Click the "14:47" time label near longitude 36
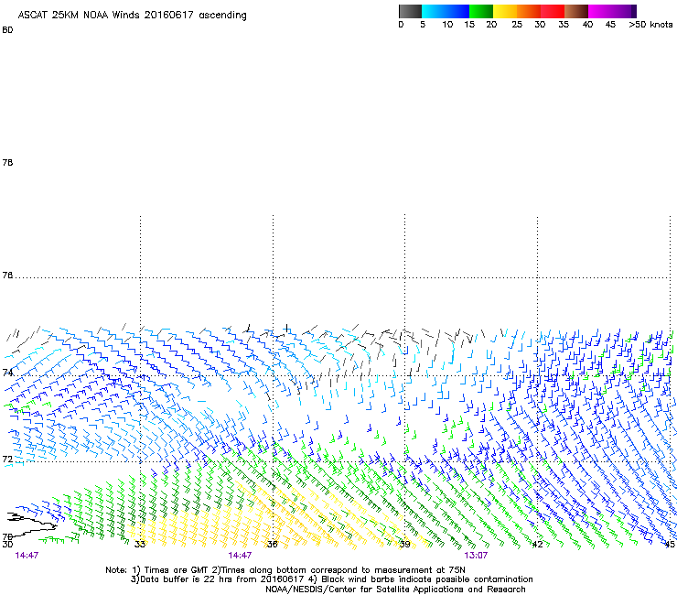 [x=240, y=556]
